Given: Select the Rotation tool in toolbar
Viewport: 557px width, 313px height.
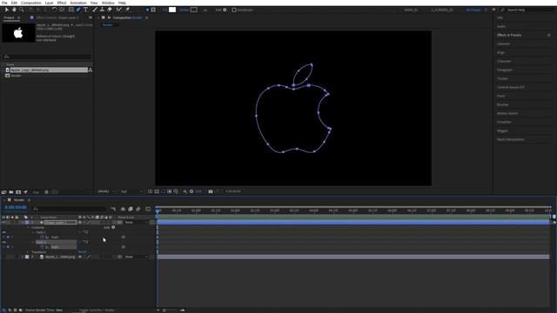Looking at the screenshot, I should point(54,10).
